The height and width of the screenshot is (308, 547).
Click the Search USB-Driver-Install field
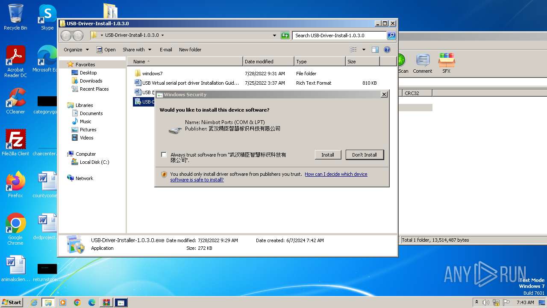pyautogui.click(x=339, y=36)
